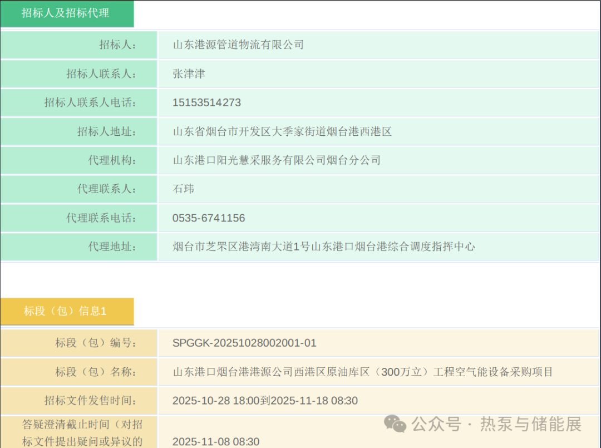Click the 标段（包）编号: label
Viewport: 601px width, 448px height.
point(96,343)
